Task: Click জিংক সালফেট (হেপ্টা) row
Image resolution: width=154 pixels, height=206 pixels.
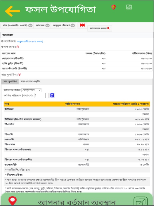Action: coord(77,160)
